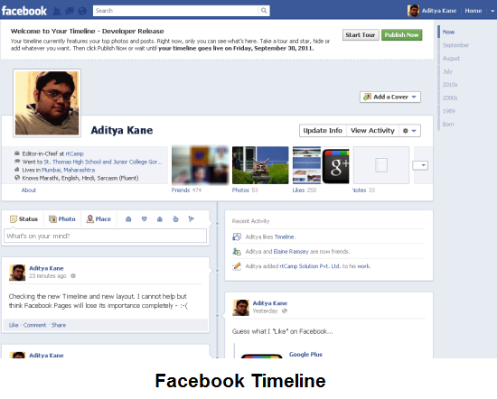Jump to August on the timeline
This screenshot has height=399, width=497.
[x=451, y=59]
